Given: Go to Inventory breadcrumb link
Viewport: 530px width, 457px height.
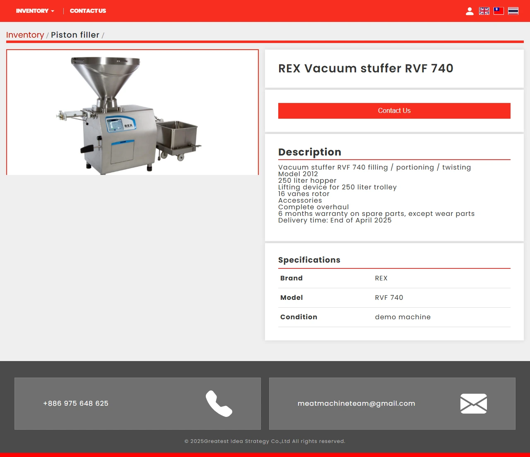Looking at the screenshot, I should coord(25,35).
